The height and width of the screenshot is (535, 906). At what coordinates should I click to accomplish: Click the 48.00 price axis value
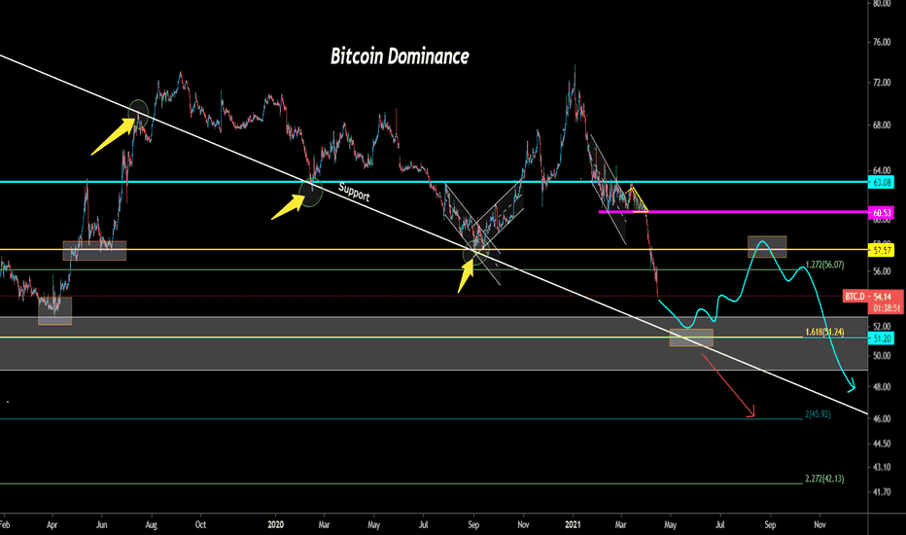click(882, 387)
